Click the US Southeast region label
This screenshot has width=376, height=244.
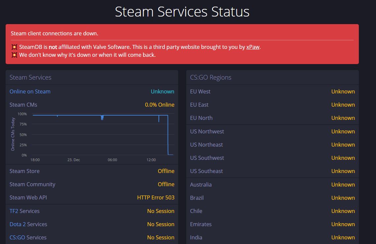(206, 171)
